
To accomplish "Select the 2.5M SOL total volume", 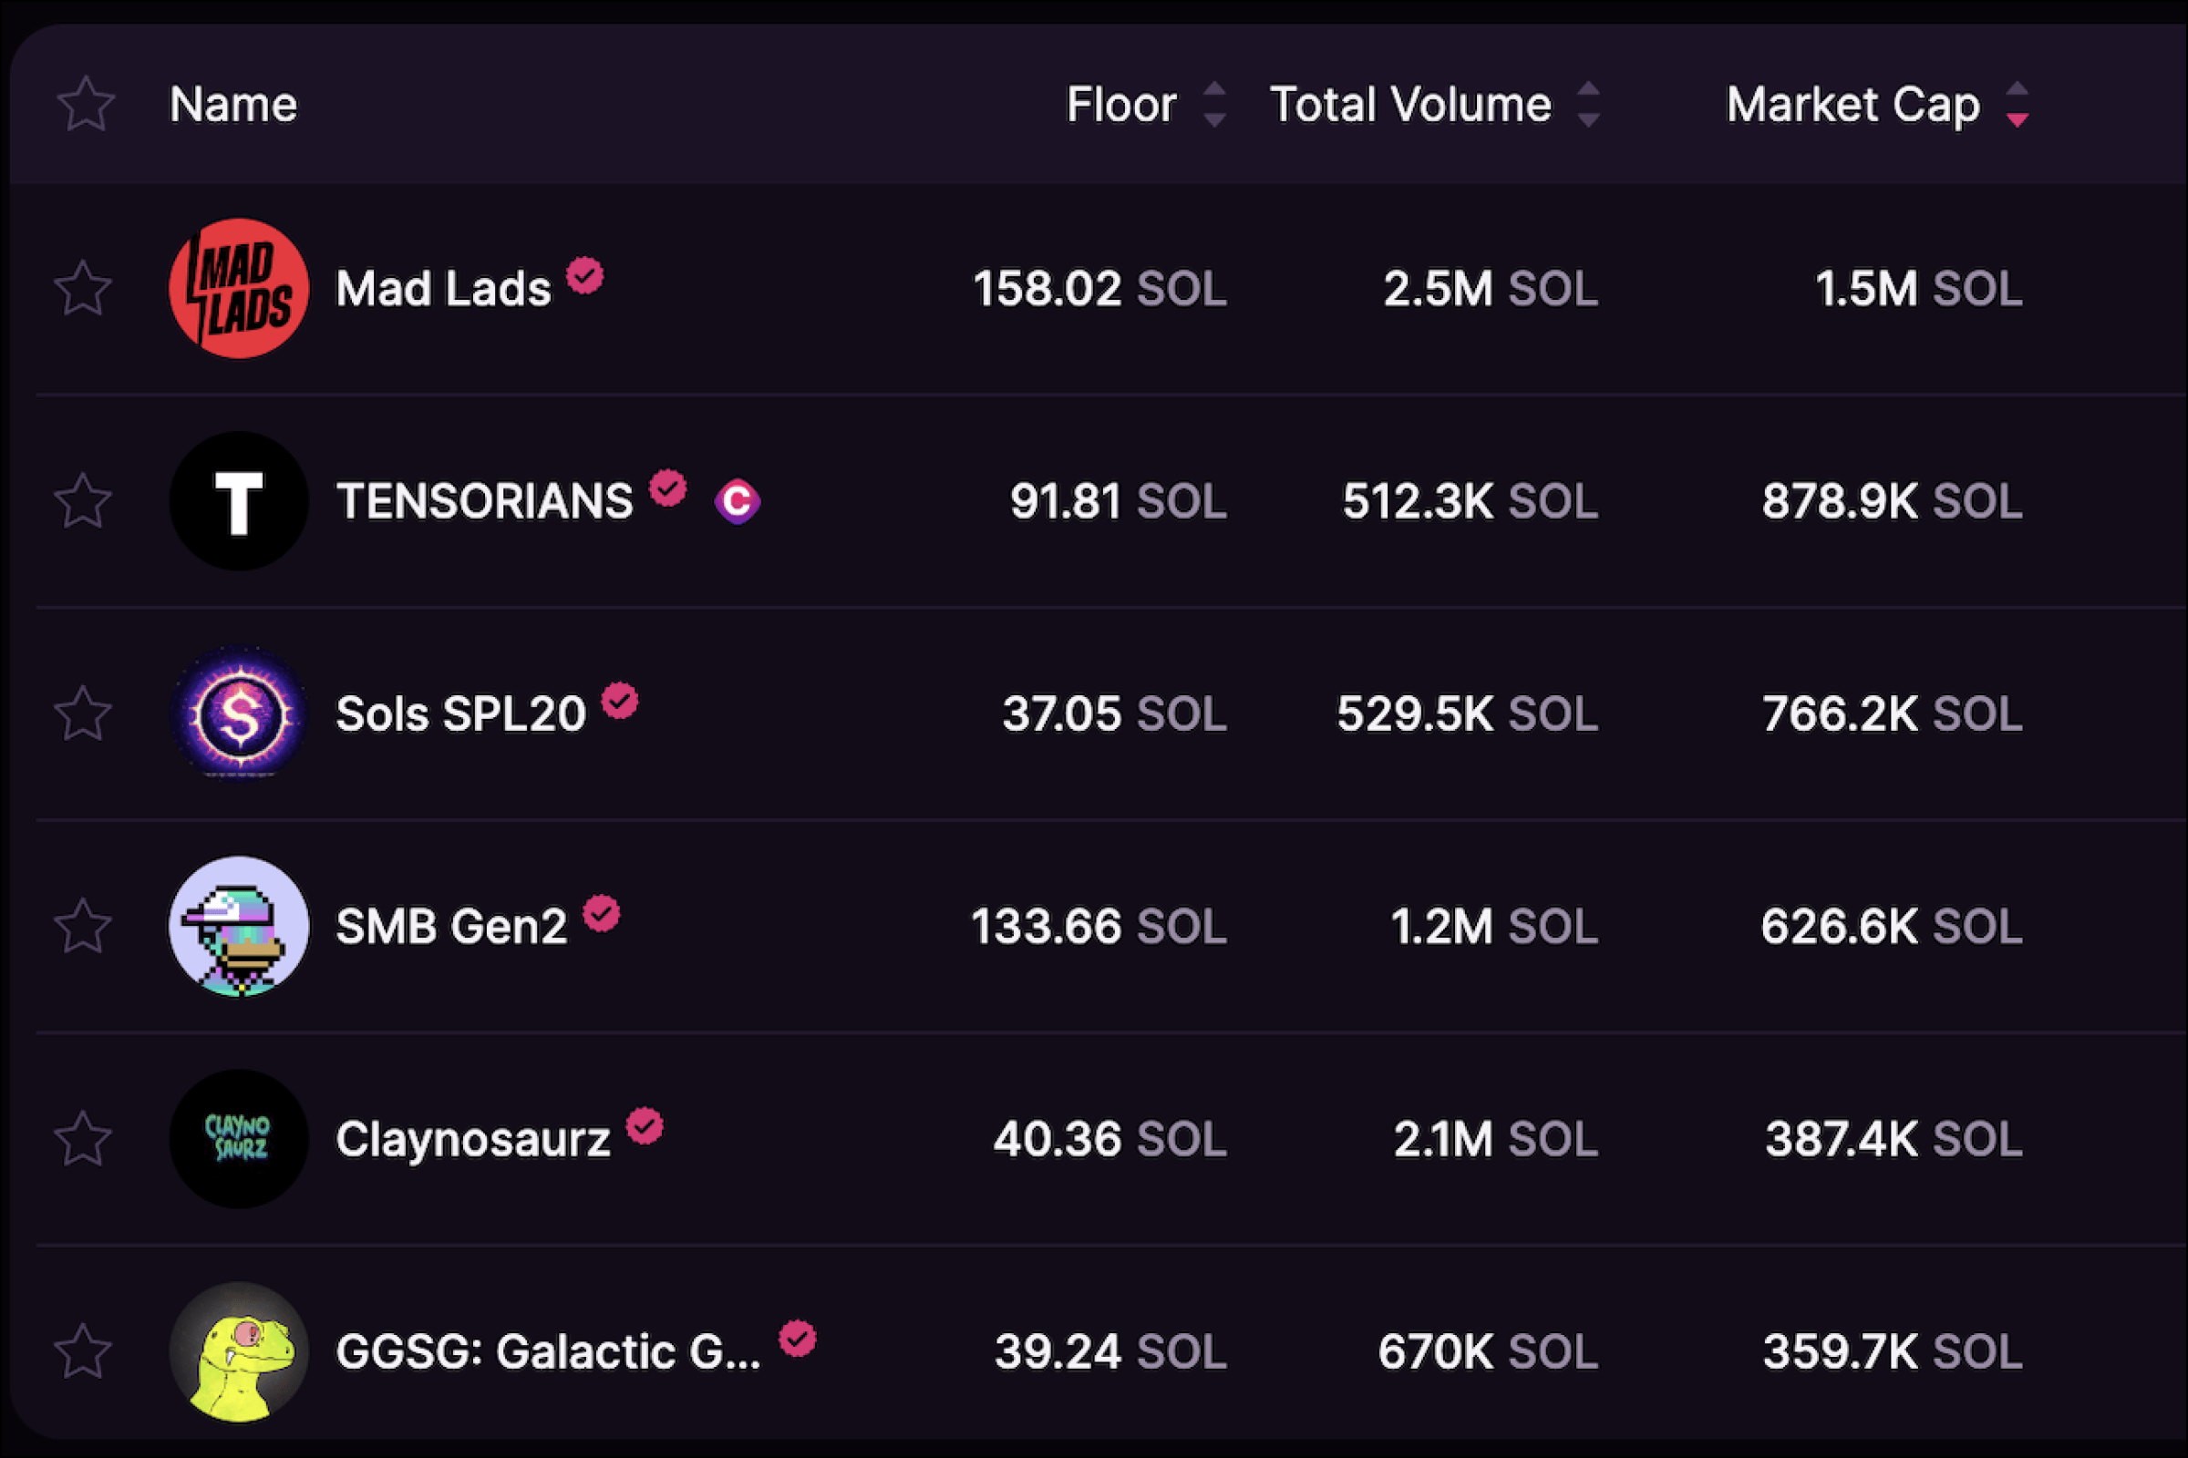I will click(1491, 288).
